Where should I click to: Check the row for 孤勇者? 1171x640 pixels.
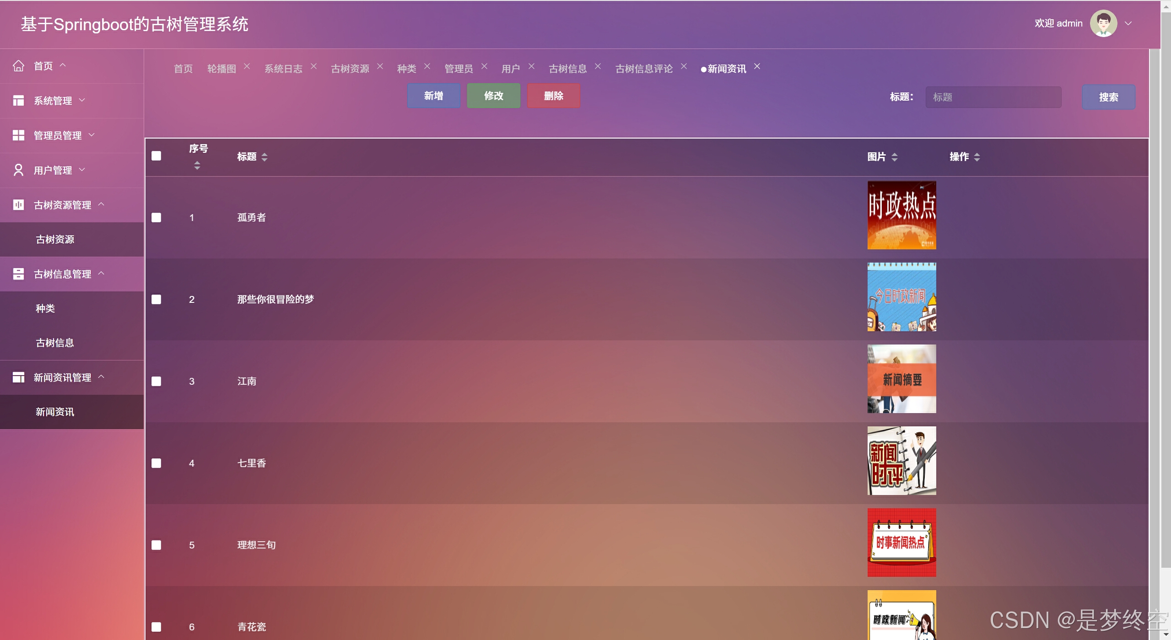tap(156, 218)
